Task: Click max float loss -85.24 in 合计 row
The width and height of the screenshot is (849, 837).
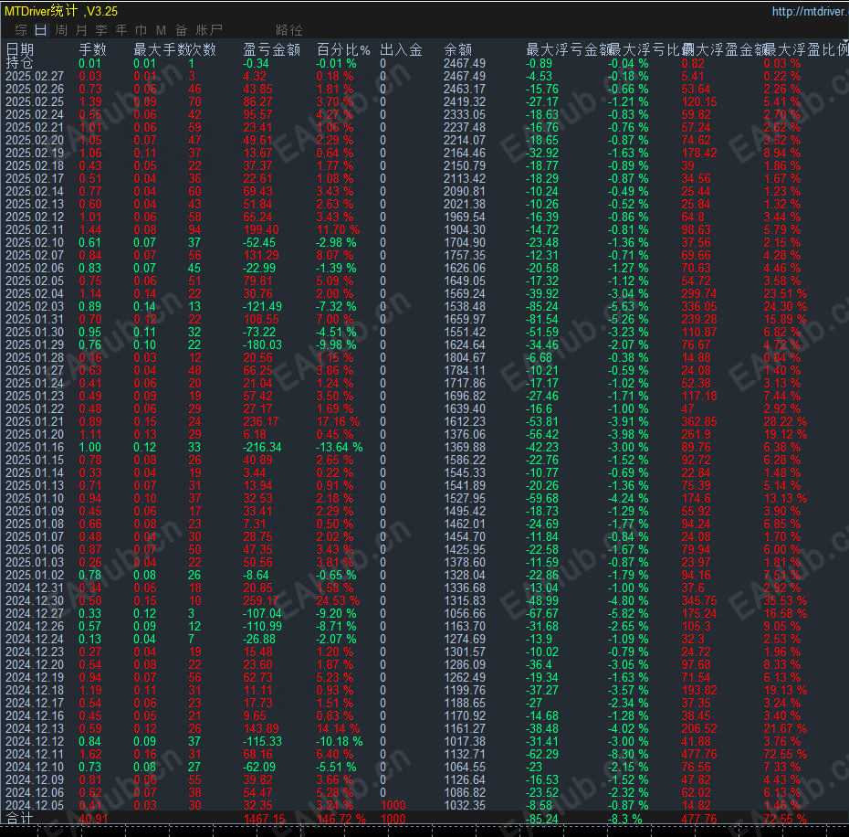Action: pyautogui.click(x=542, y=819)
